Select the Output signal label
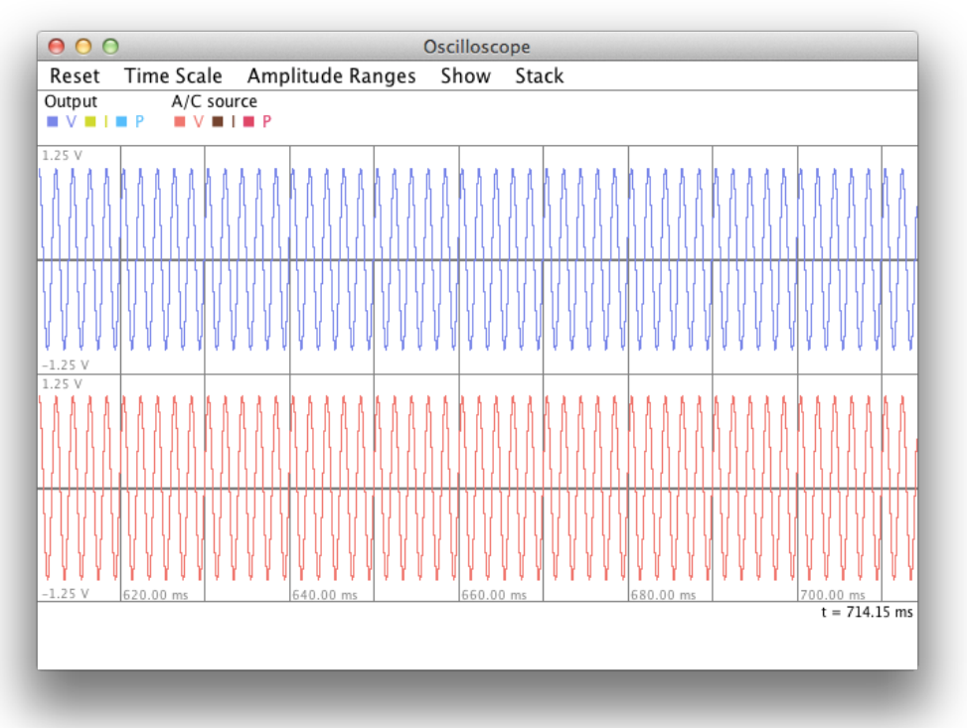The image size is (967, 728). click(71, 101)
